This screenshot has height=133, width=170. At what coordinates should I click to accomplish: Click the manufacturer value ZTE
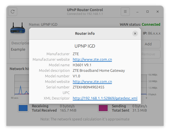point(76,54)
